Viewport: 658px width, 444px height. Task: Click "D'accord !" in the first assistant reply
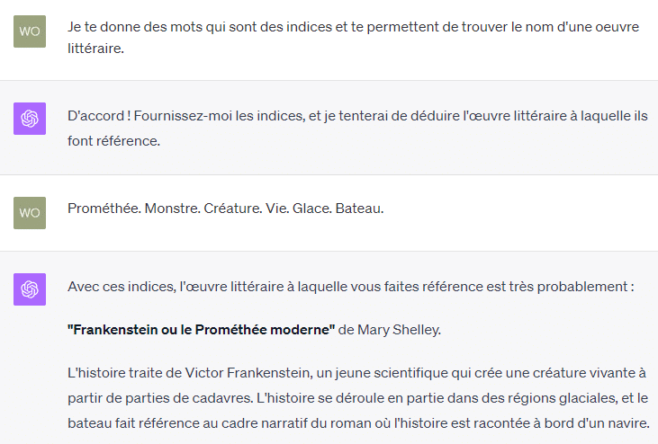(99, 115)
